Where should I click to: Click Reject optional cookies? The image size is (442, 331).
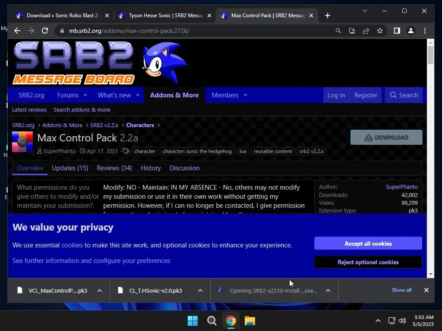tap(368, 262)
